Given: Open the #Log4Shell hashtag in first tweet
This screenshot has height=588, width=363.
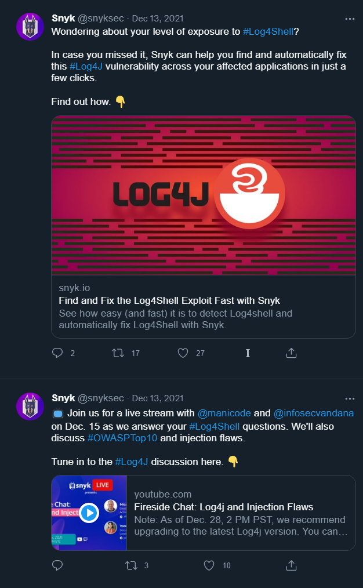Looking at the screenshot, I should 268,31.
